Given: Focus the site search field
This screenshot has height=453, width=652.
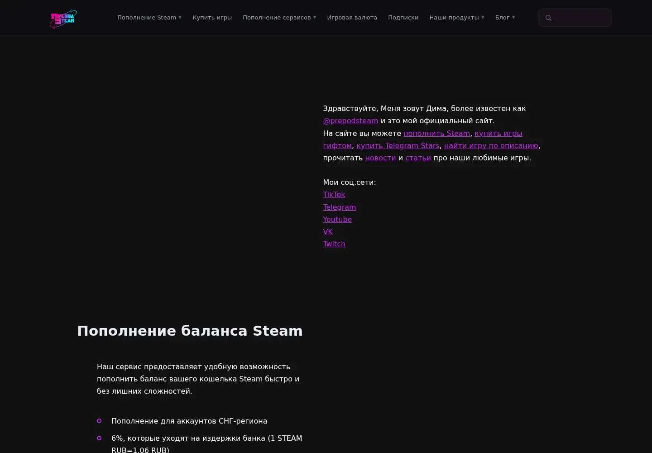Looking at the screenshot, I should coord(575,18).
